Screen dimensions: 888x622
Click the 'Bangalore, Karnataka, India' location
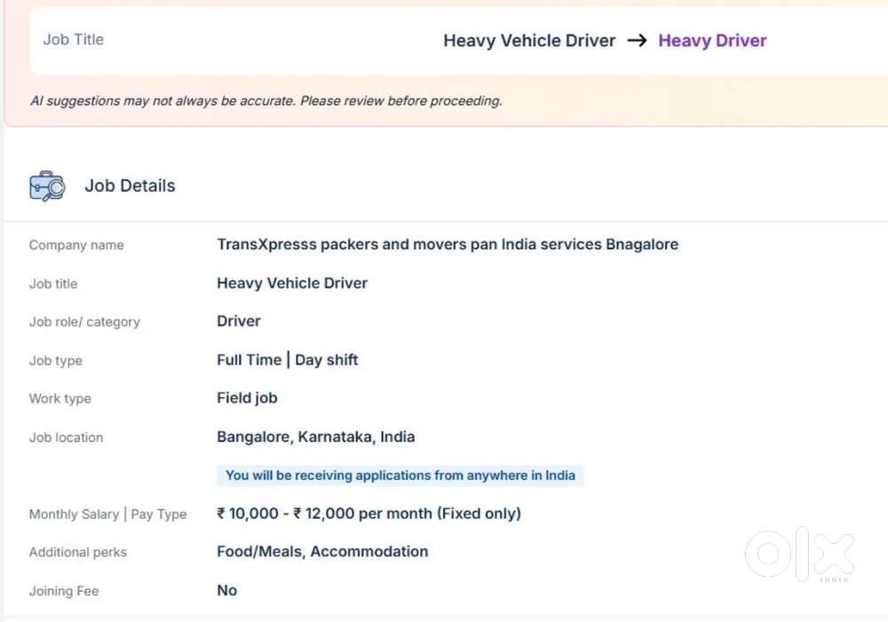point(316,437)
